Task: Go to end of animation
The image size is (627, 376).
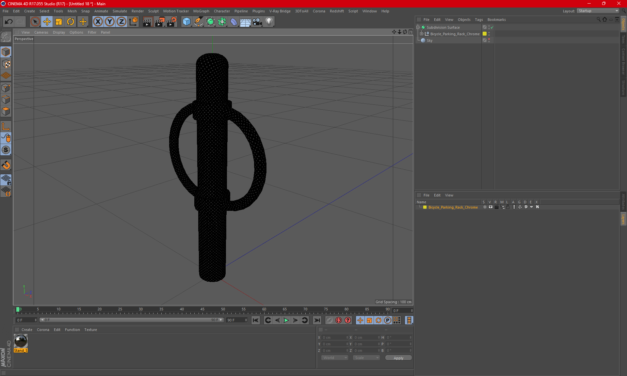Action: tap(317, 320)
